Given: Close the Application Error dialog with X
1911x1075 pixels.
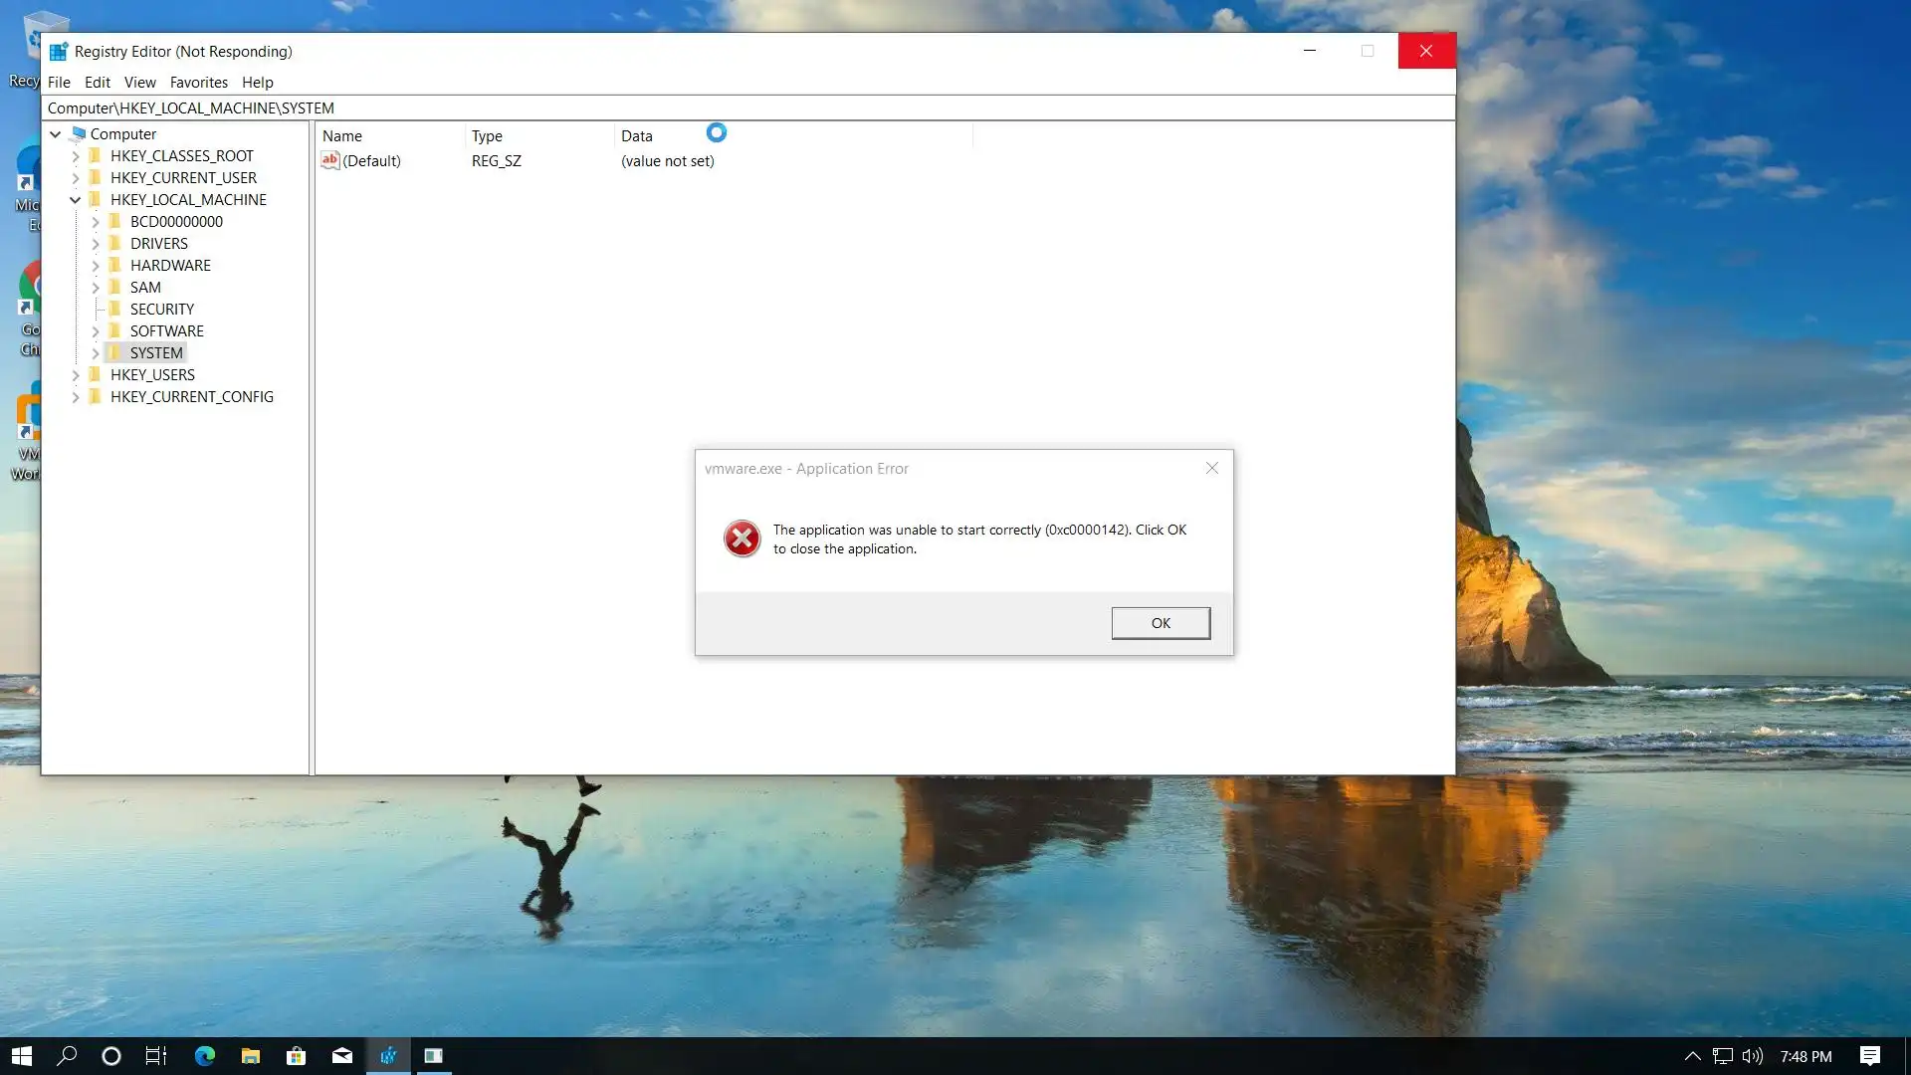Looking at the screenshot, I should [x=1211, y=468].
